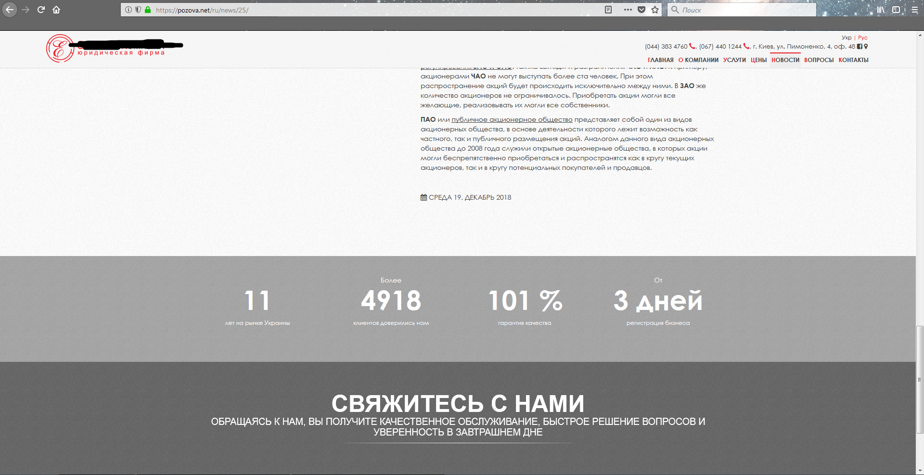The width and height of the screenshot is (924, 475).
Task: Reload the page with the refresh icon
Action: pos(41,10)
